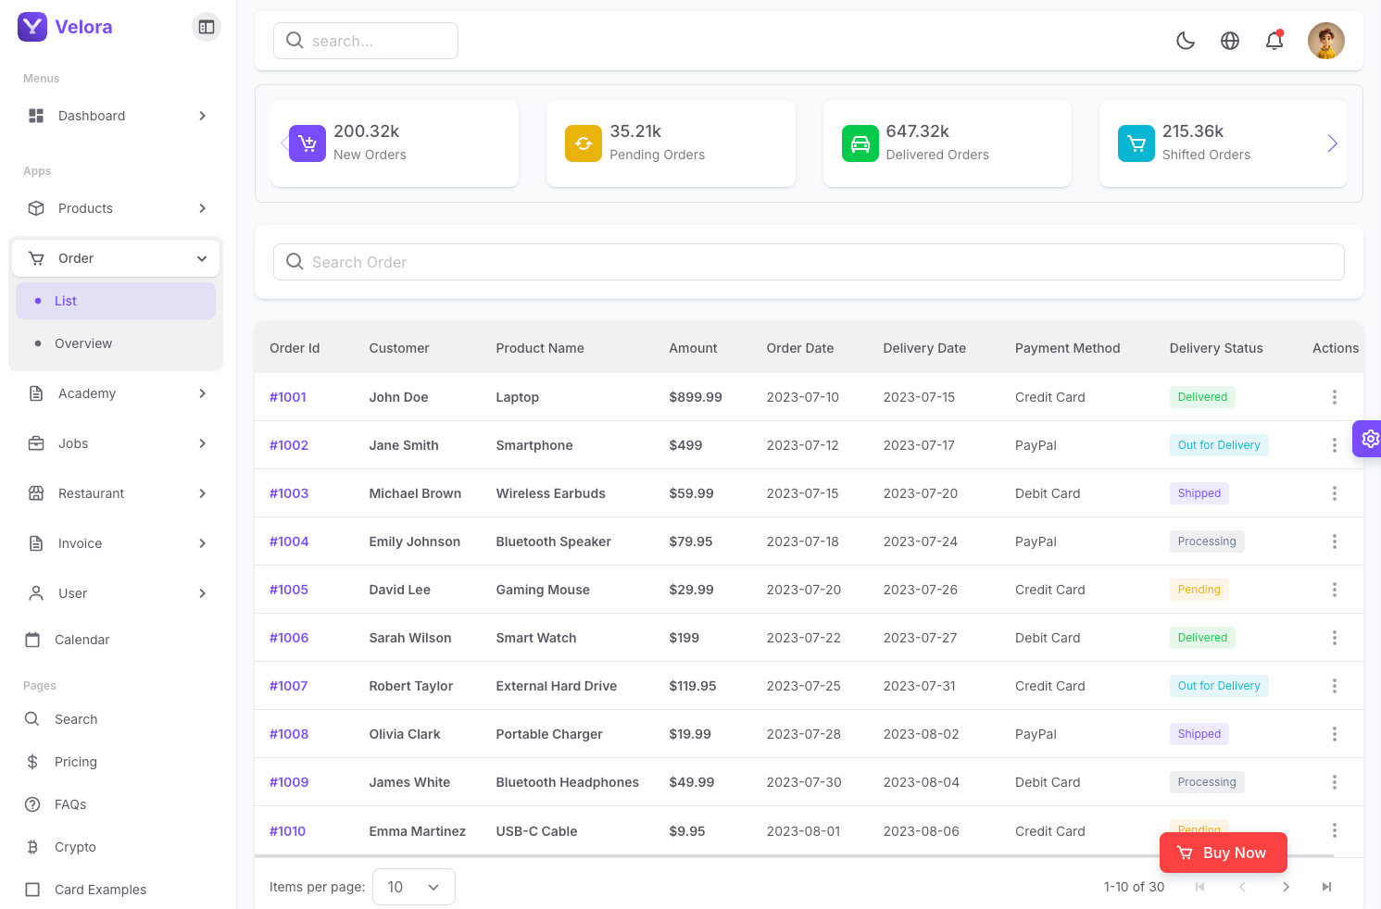Open the settings gear panel
Viewport: 1381px width, 909px height.
click(x=1369, y=439)
